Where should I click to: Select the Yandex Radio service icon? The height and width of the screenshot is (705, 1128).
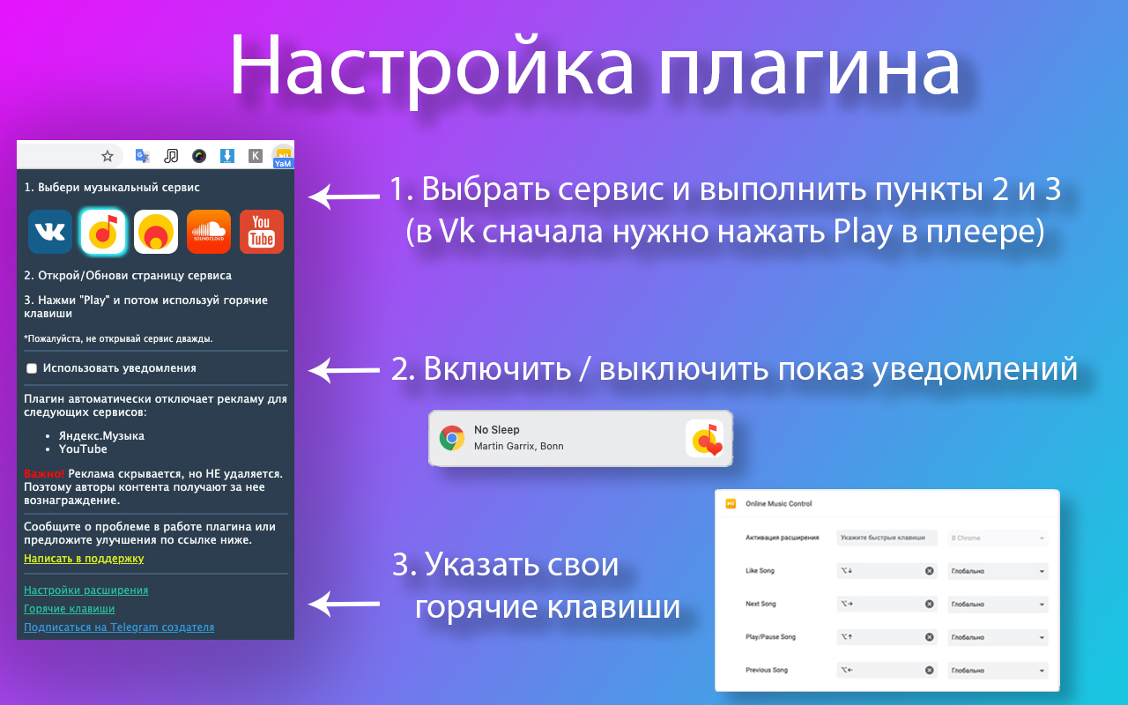[x=156, y=232]
